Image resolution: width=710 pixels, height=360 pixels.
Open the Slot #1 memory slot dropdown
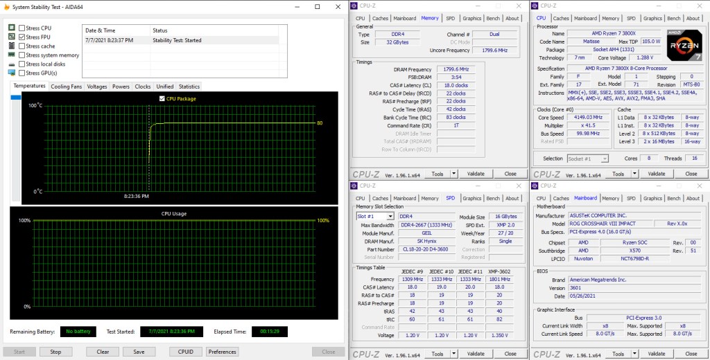click(390, 216)
